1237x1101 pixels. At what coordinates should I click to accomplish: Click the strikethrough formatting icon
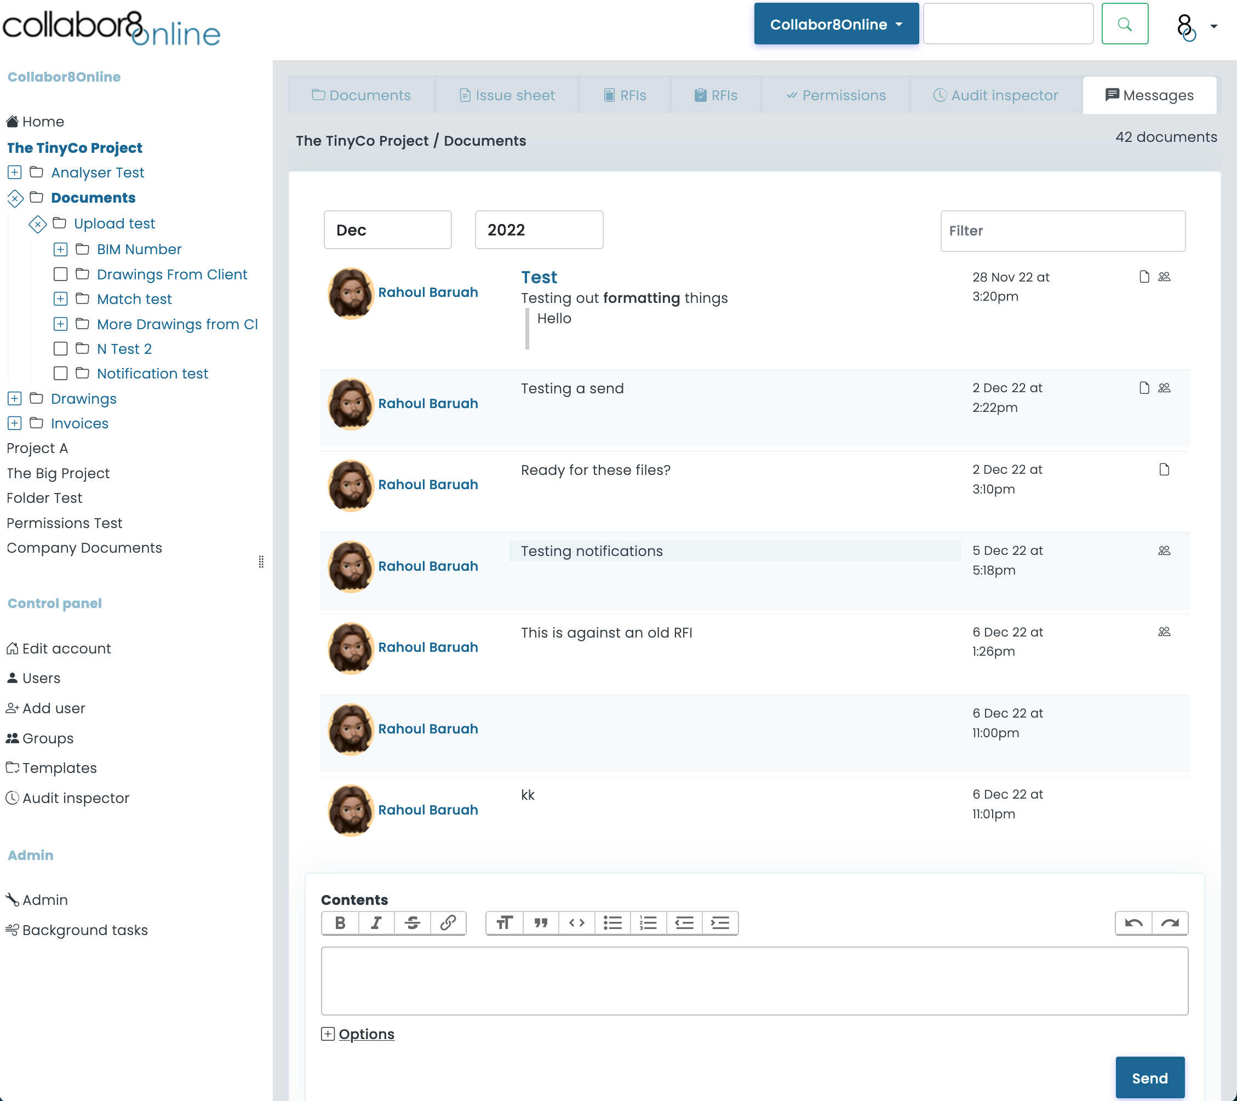pyautogui.click(x=412, y=922)
